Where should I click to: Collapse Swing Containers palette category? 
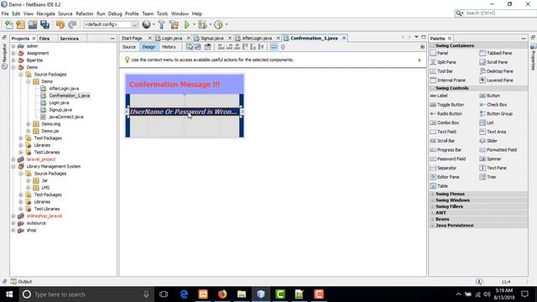(433, 45)
